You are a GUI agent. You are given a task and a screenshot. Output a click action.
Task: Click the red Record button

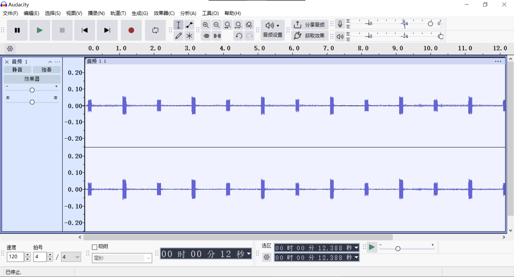click(131, 30)
